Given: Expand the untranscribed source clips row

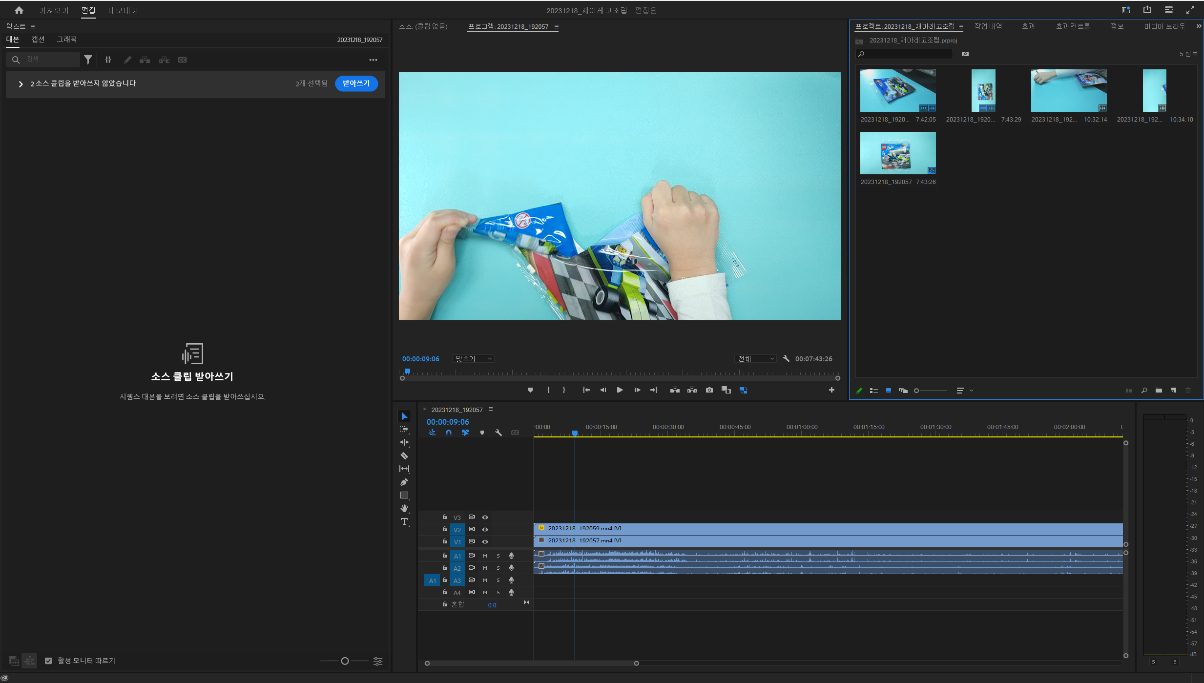Looking at the screenshot, I should [21, 84].
